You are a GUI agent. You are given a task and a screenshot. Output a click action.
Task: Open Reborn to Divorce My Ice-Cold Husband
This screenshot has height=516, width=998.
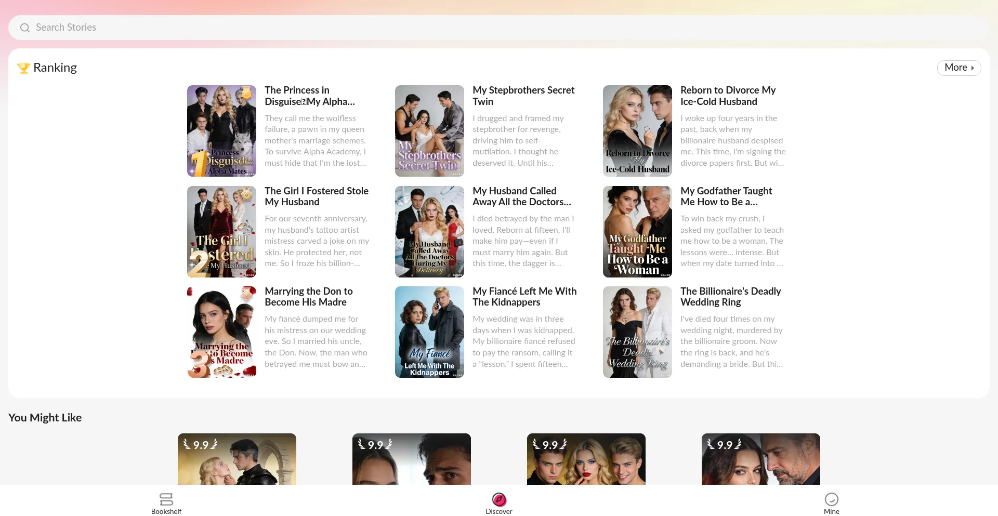click(637, 130)
